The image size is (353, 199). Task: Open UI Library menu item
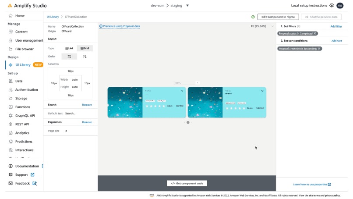click(x=23, y=65)
